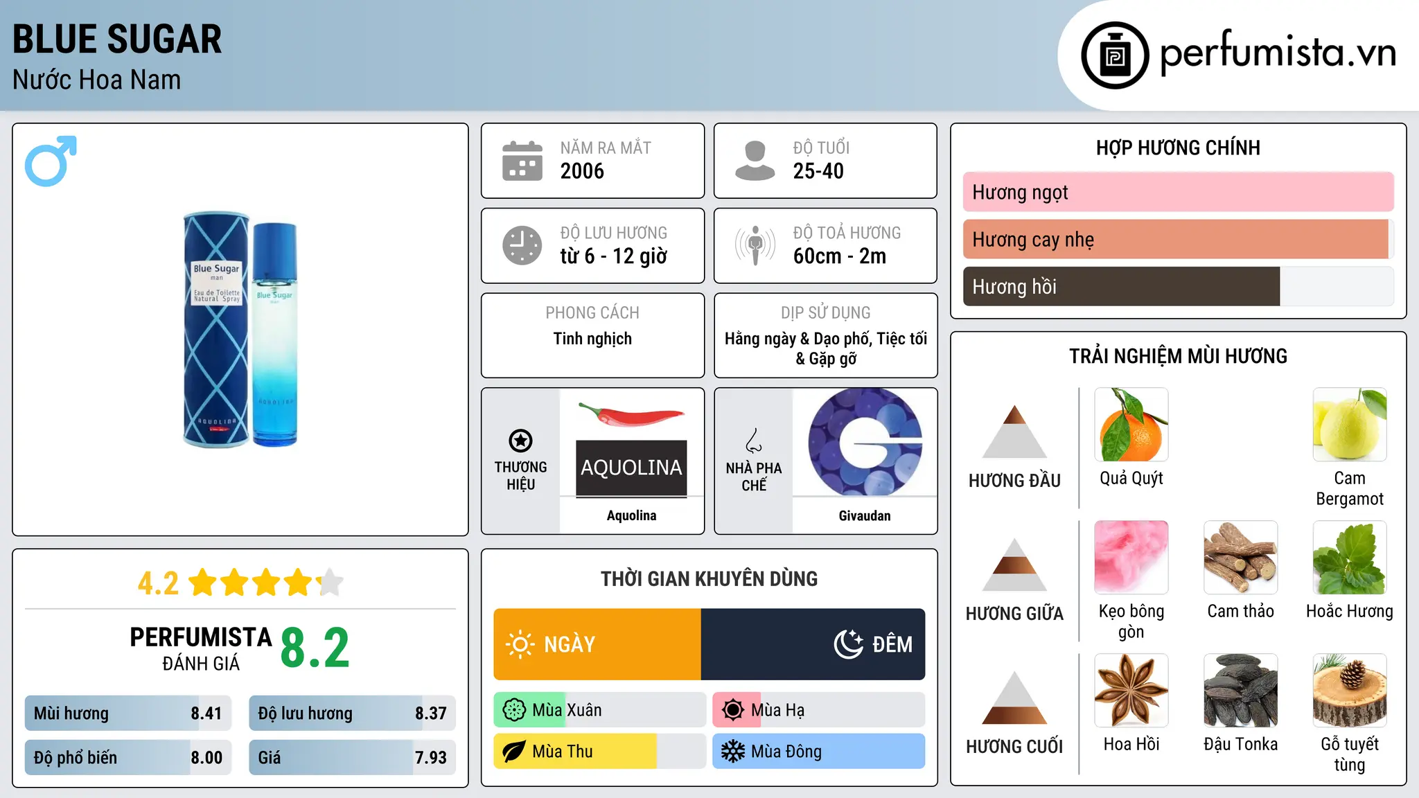Click the pink Mùa Hạ season bar

coord(819,710)
